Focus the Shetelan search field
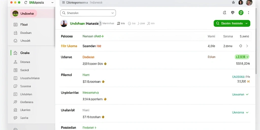 (x=88, y=13)
